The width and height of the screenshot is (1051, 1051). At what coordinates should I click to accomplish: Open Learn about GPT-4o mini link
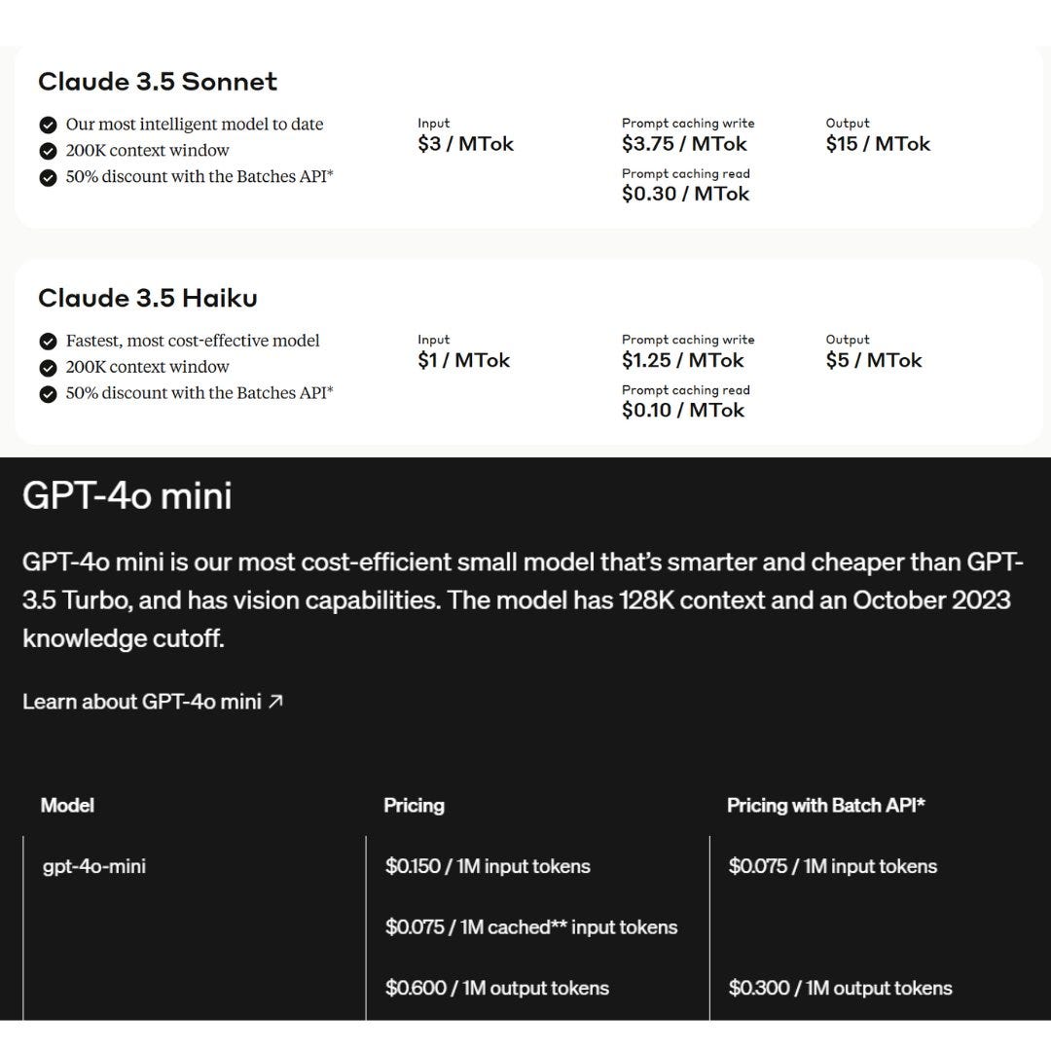pos(152,701)
